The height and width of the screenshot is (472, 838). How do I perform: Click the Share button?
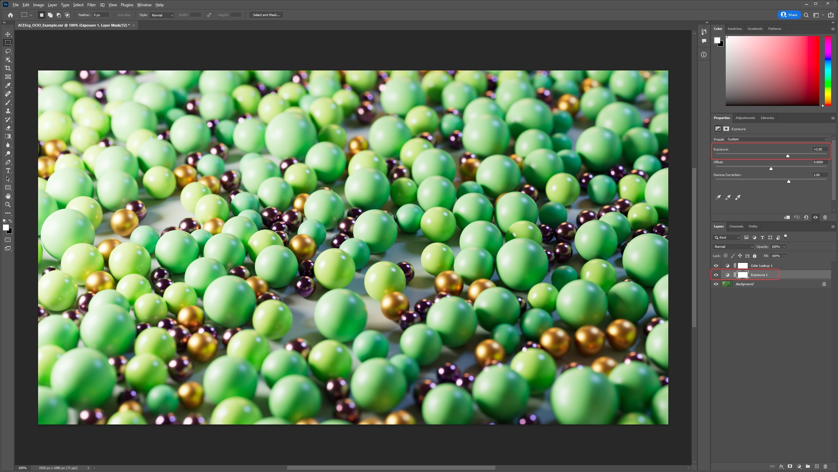pyautogui.click(x=789, y=15)
